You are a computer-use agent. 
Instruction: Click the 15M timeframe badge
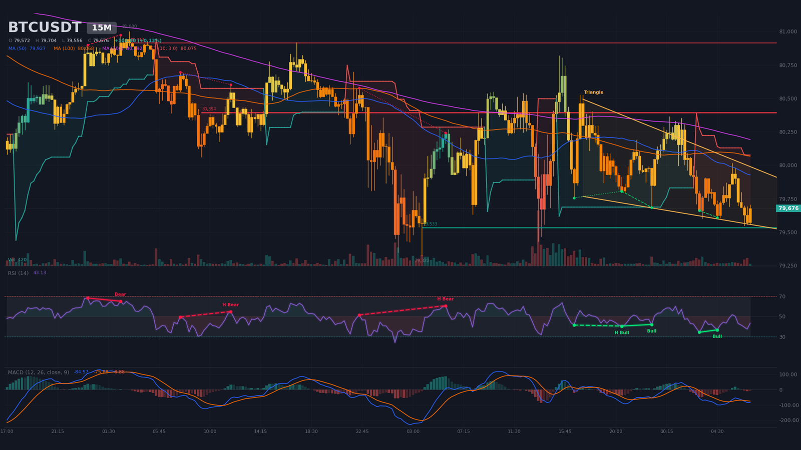click(102, 28)
